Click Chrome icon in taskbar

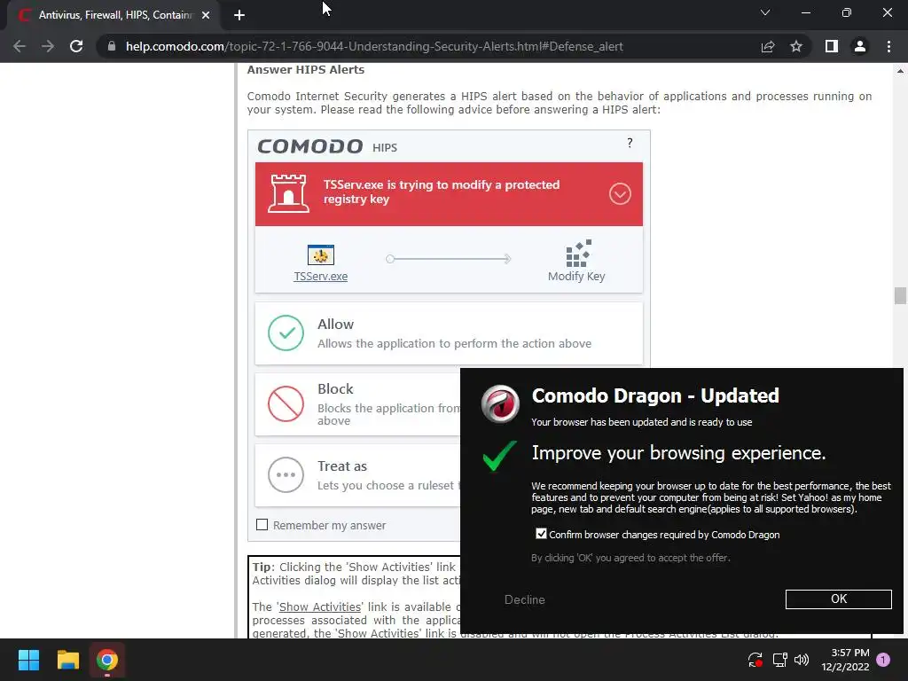(107, 660)
